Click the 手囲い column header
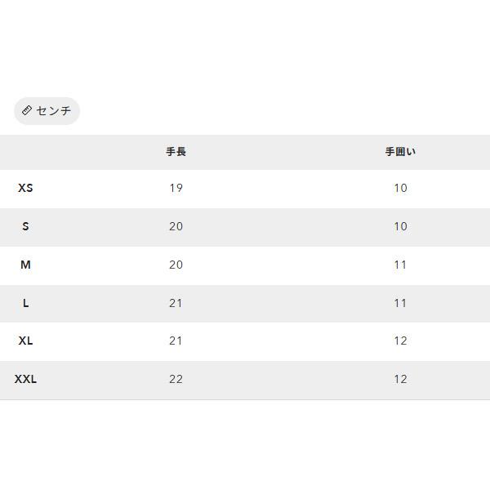The height and width of the screenshot is (490, 490). 400,152
